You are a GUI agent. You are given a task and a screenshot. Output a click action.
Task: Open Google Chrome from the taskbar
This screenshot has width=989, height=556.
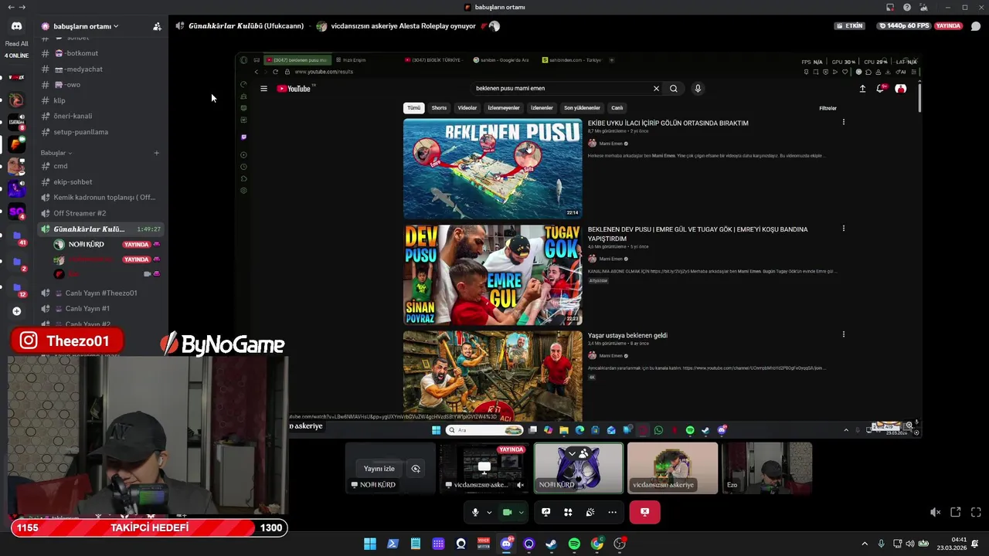(597, 544)
